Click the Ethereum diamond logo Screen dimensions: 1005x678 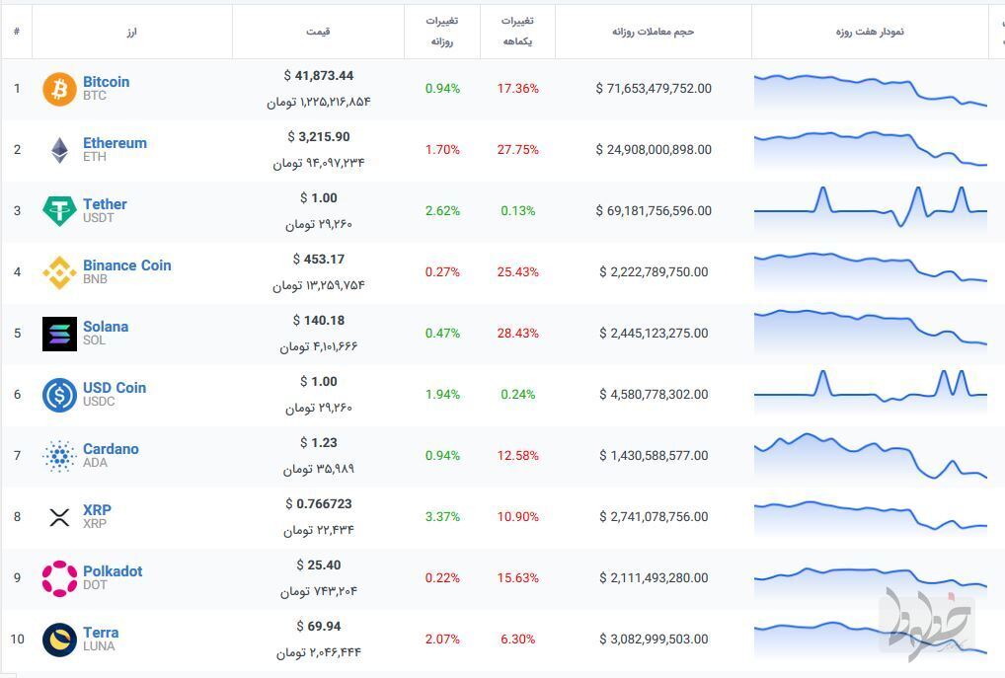click(x=59, y=150)
